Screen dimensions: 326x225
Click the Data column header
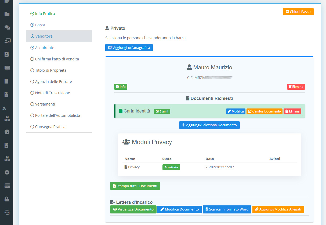tap(210, 159)
